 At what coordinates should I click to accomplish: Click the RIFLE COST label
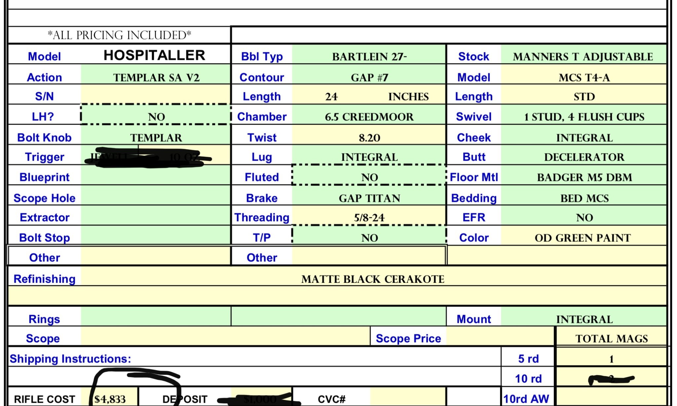click(x=44, y=399)
